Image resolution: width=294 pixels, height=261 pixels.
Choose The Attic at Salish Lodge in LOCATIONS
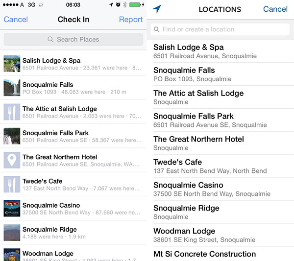(x=220, y=97)
